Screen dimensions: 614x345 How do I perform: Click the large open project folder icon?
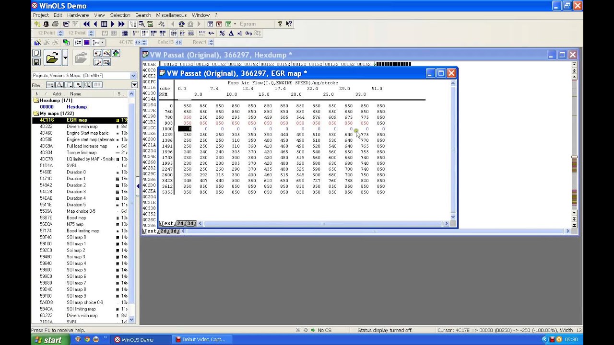click(x=52, y=57)
